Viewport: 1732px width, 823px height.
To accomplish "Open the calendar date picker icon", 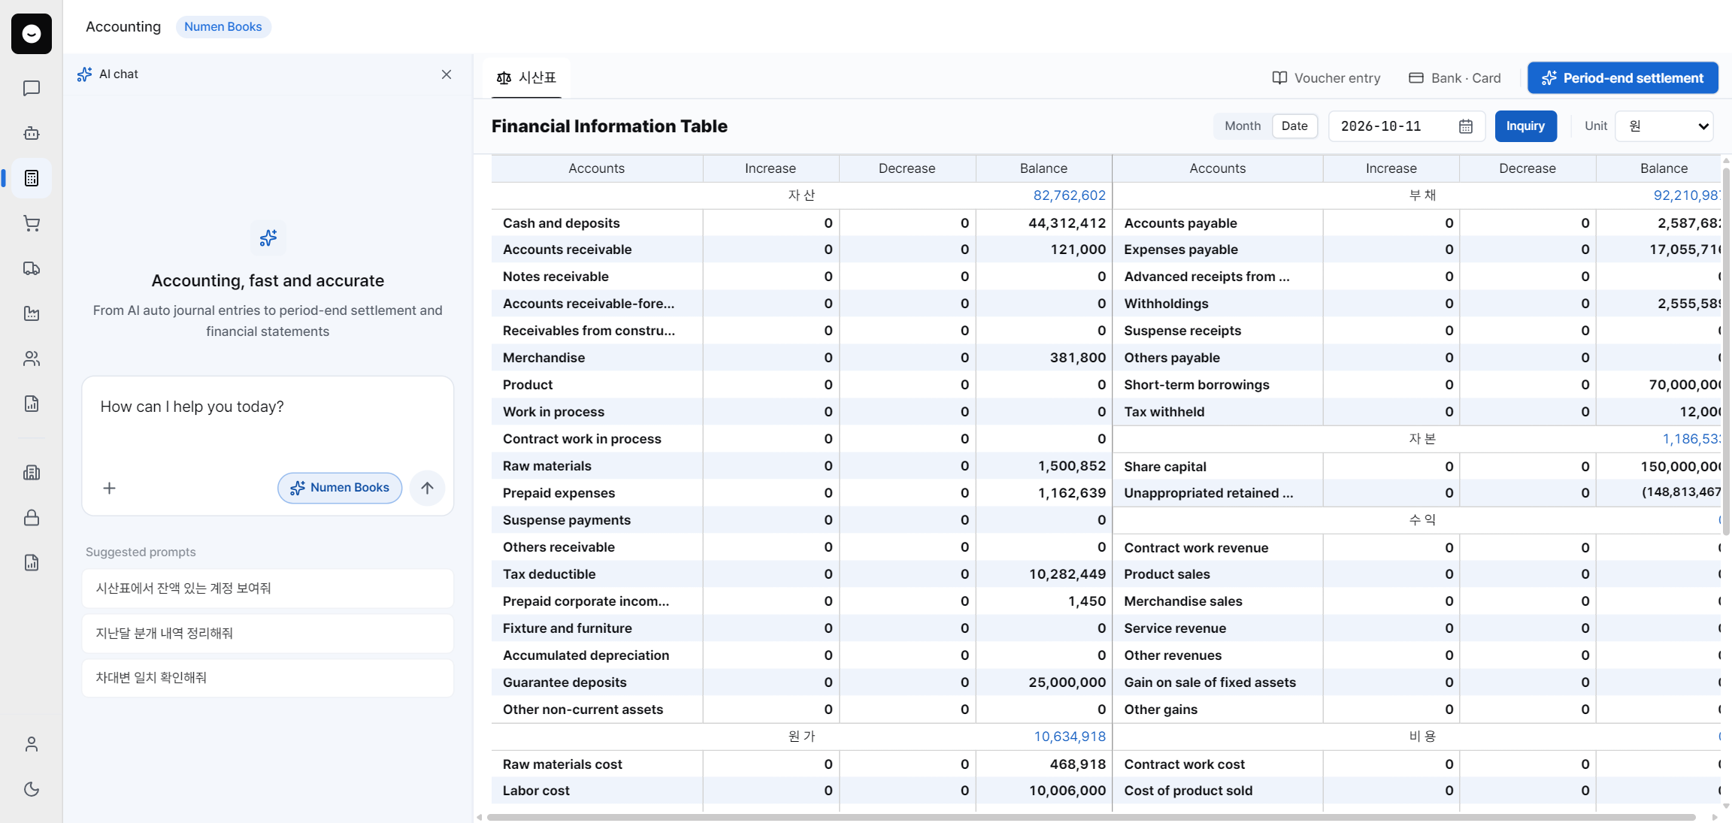I will point(1466,126).
